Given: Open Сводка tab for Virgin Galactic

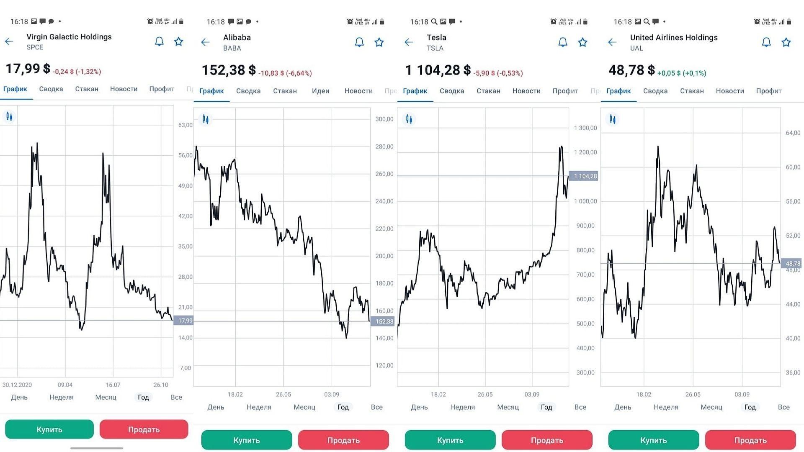Looking at the screenshot, I should [51, 89].
